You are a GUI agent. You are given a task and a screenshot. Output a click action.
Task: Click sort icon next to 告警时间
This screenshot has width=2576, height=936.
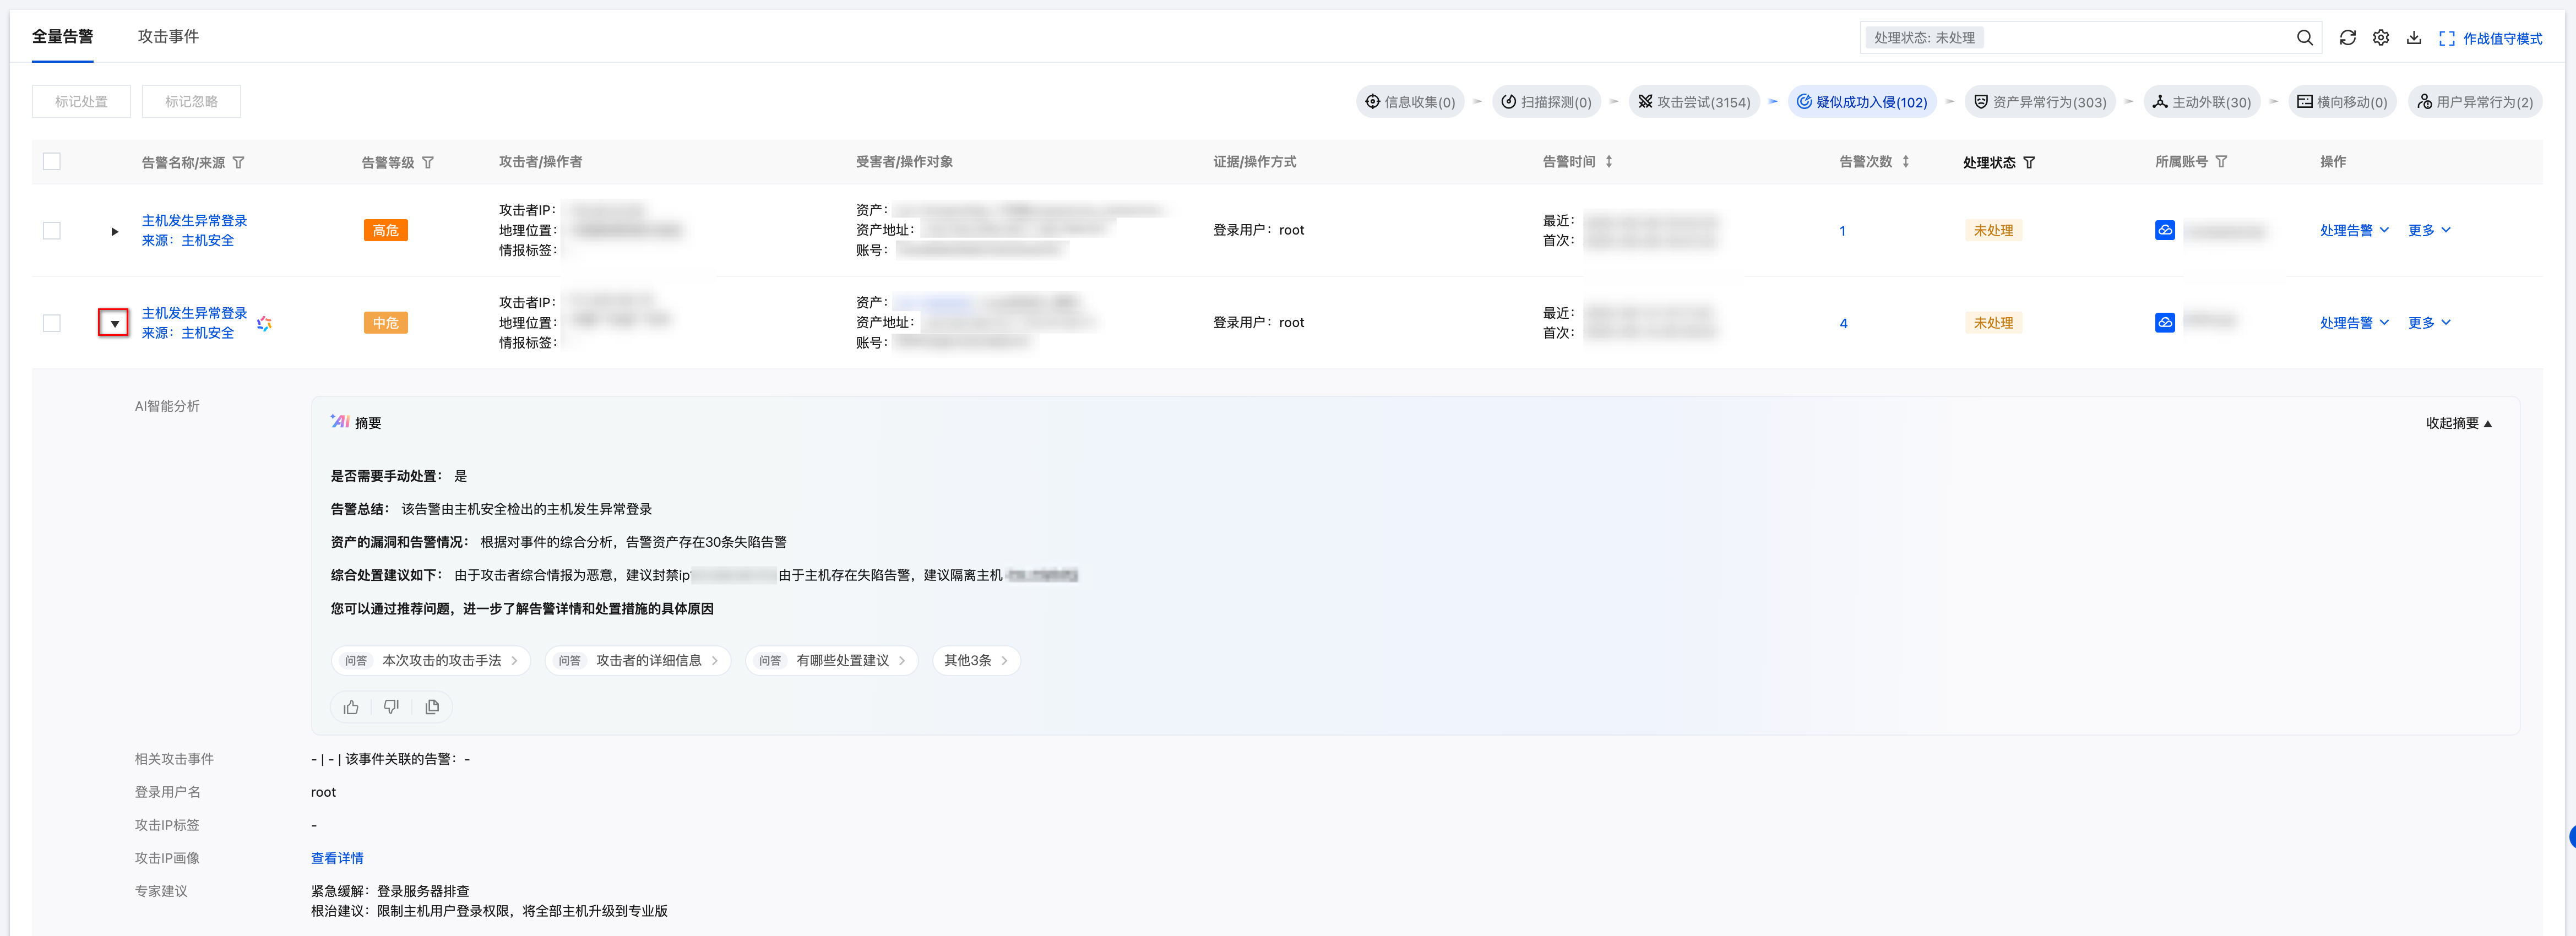[1609, 162]
